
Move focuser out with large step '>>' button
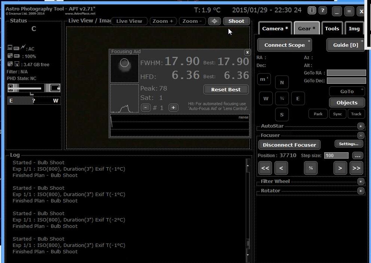point(356,168)
